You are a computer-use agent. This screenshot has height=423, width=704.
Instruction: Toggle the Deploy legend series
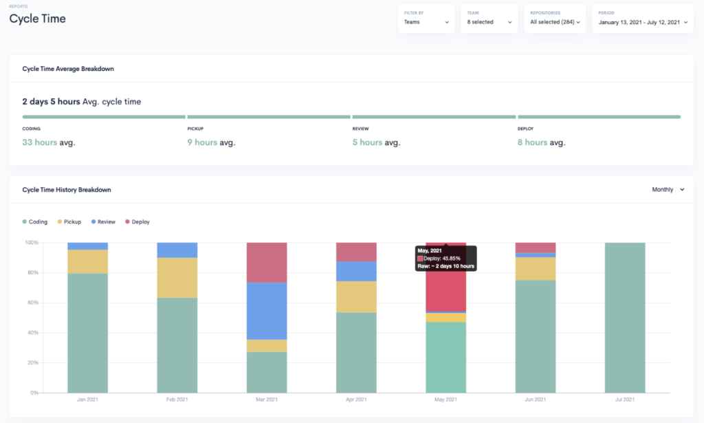pyautogui.click(x=137, y=222)
